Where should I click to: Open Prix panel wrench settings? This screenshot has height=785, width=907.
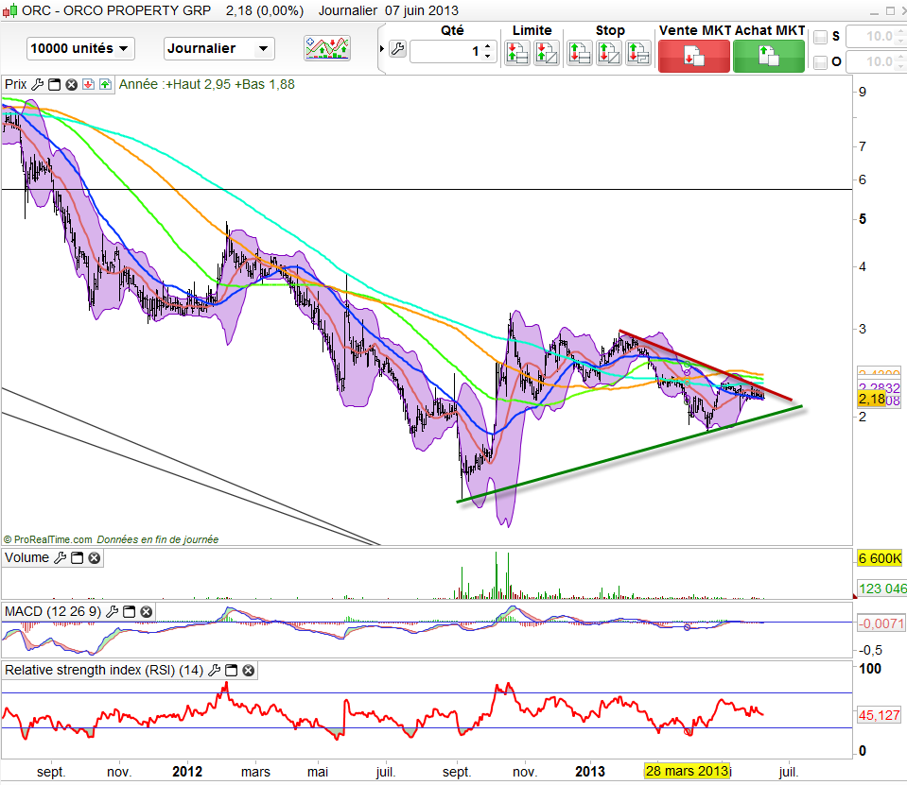(37, 84)
